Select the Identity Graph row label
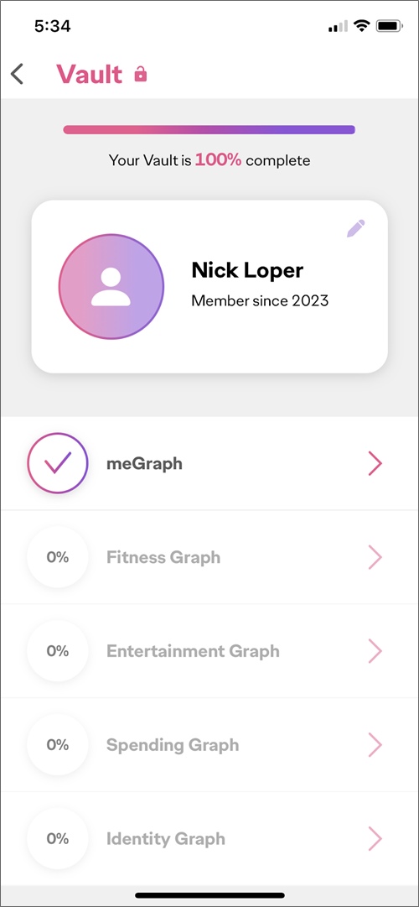This screenshot has width=419, height=907. [x=165, y=839]
